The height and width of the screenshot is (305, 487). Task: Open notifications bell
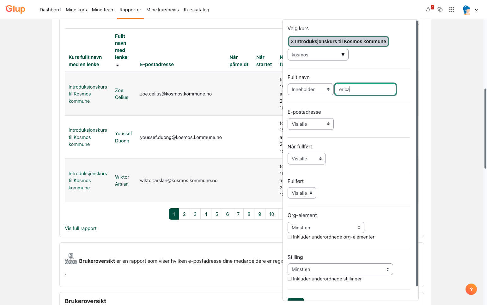coord(428,9)
